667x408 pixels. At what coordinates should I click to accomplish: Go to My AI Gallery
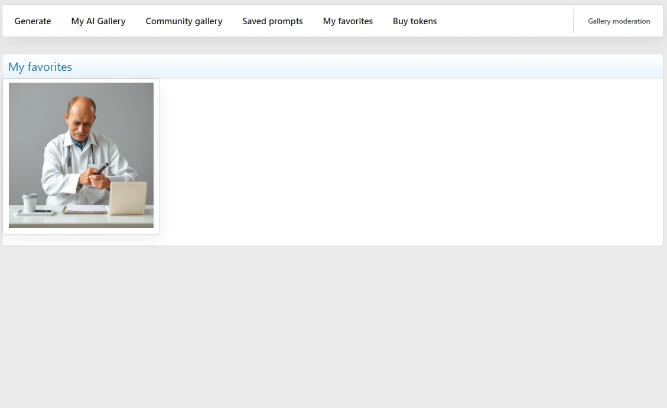[98, 21]
